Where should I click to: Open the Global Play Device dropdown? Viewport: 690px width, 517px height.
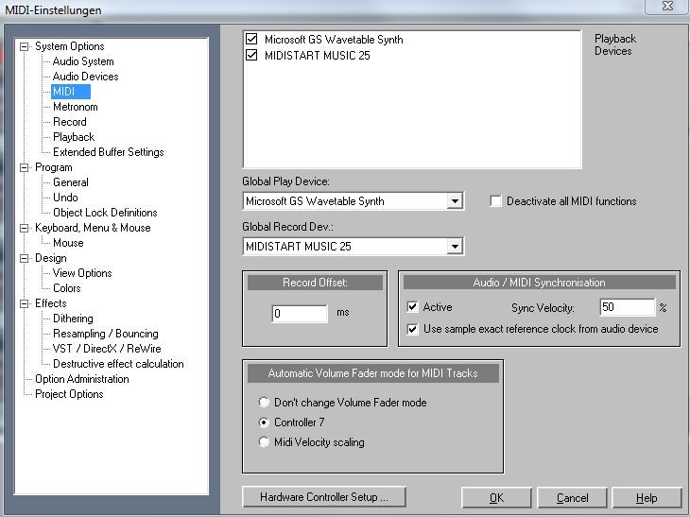click(455, 201)
